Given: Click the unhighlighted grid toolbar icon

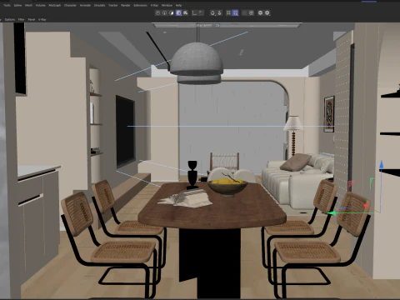Looking at the screenshot, I should tap(228, 12).
